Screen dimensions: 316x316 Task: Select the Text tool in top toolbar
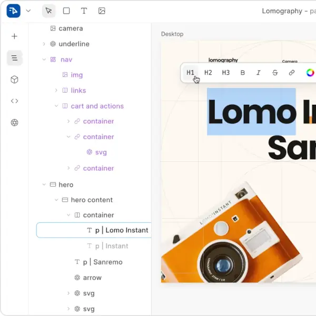coord(84,11)
